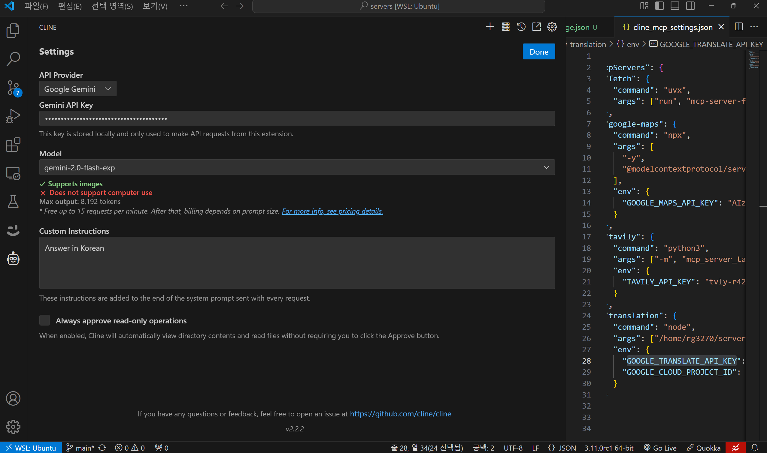Click editor minimap overview
The height and width of the screenshot is (453, 767).
754,60
